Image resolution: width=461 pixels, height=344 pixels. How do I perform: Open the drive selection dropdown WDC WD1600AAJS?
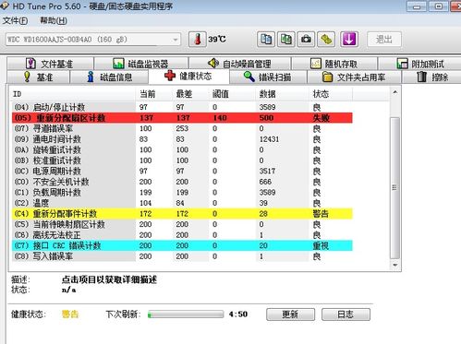click(x=93, y=40)
